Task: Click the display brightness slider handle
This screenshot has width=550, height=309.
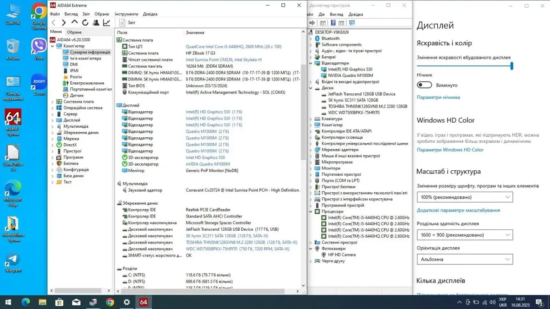Action: click(511, 66)
